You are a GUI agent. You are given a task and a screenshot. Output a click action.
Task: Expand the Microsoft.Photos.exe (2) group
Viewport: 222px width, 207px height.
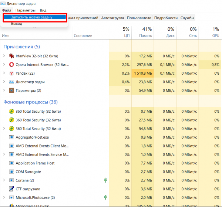pyautogui.click(x=4, y=197)
